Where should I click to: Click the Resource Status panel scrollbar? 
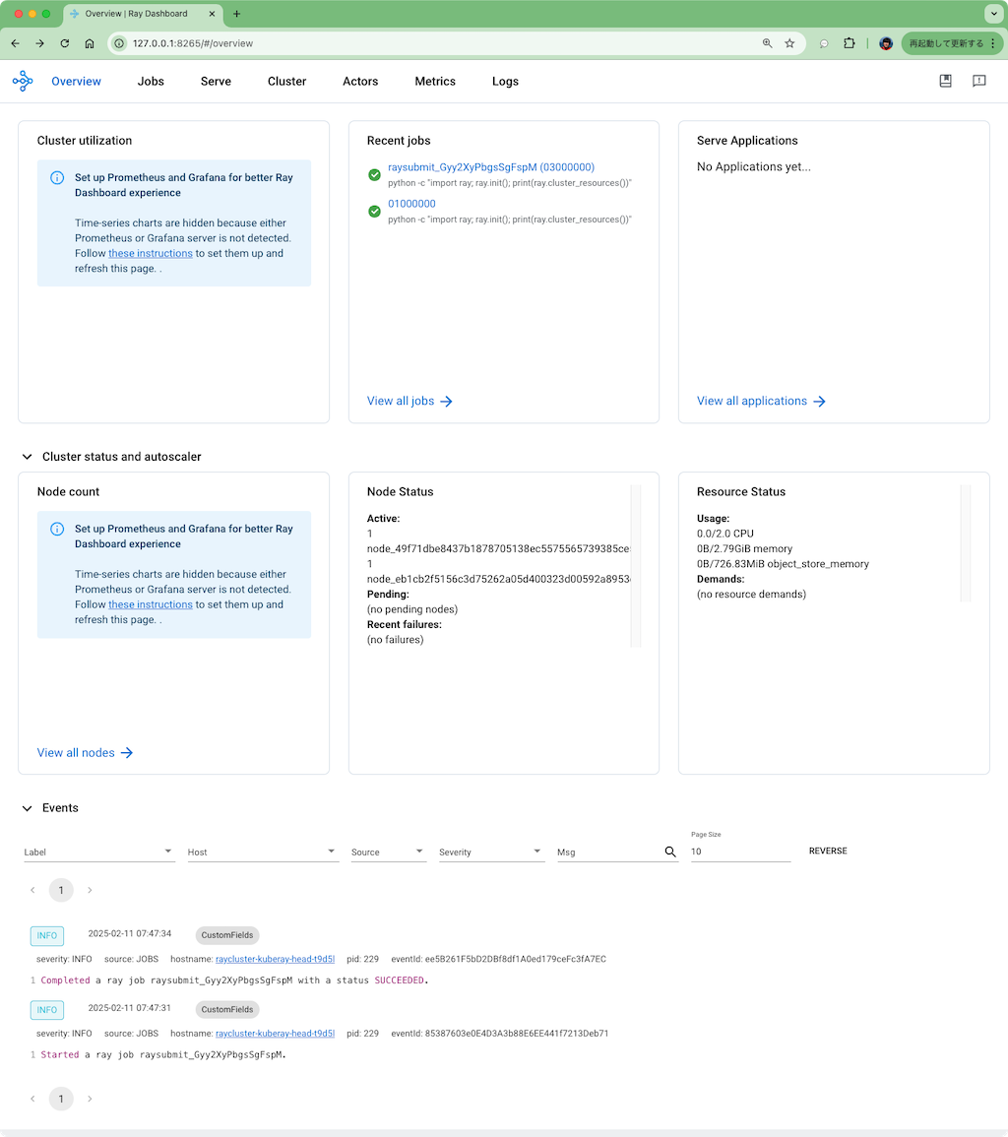pos(966,542)
